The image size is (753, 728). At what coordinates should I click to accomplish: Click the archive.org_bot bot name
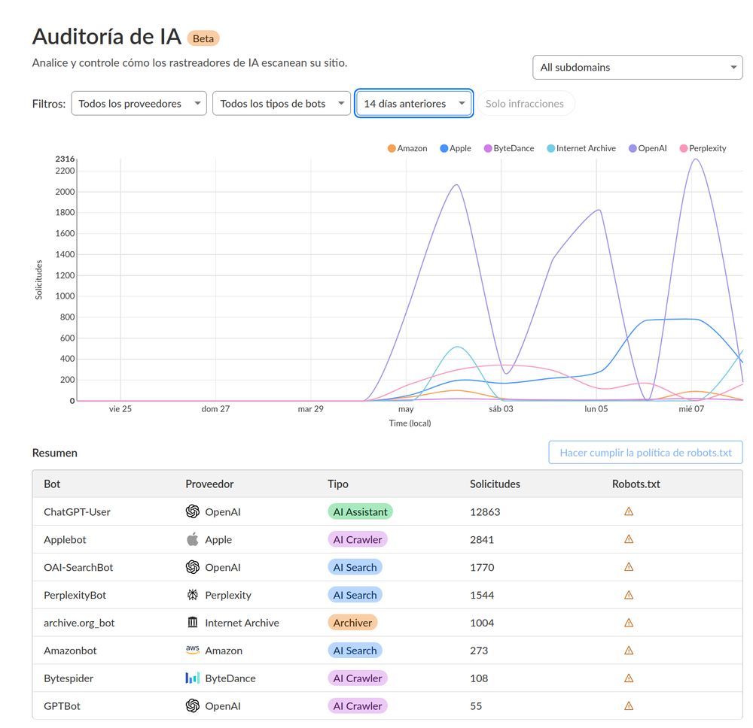pyautogui.click(x=79, y=623)
